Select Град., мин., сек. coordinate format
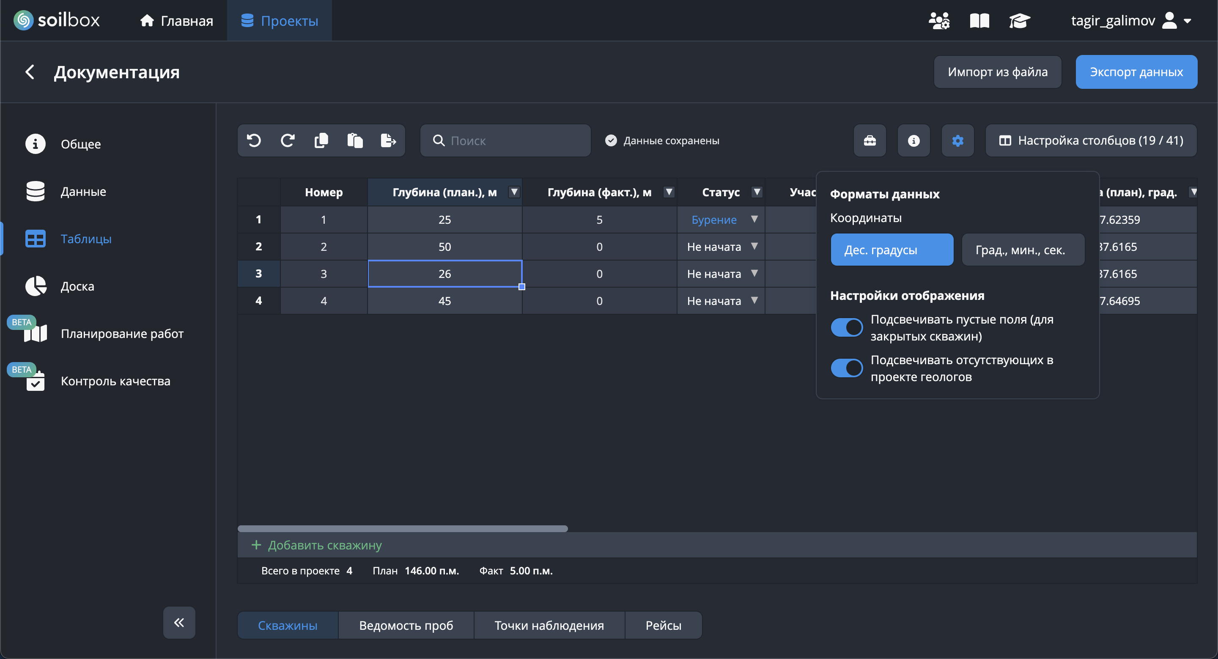 [x=1023, y=250]
